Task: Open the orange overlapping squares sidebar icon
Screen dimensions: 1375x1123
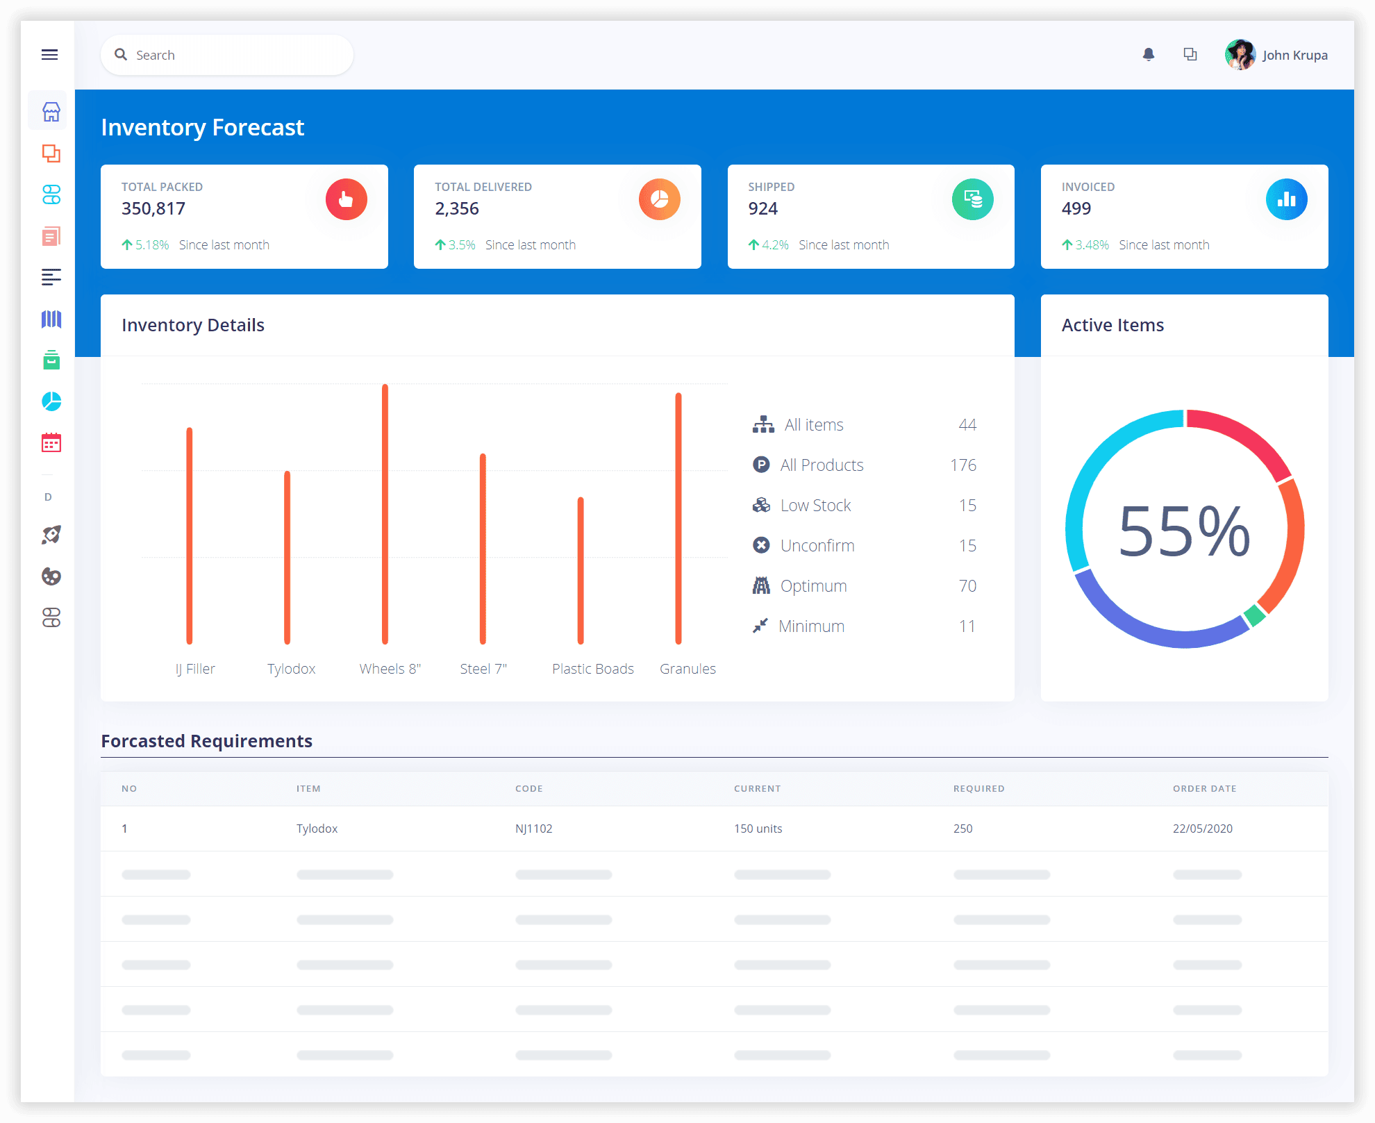Action: (x=51, y=153)
